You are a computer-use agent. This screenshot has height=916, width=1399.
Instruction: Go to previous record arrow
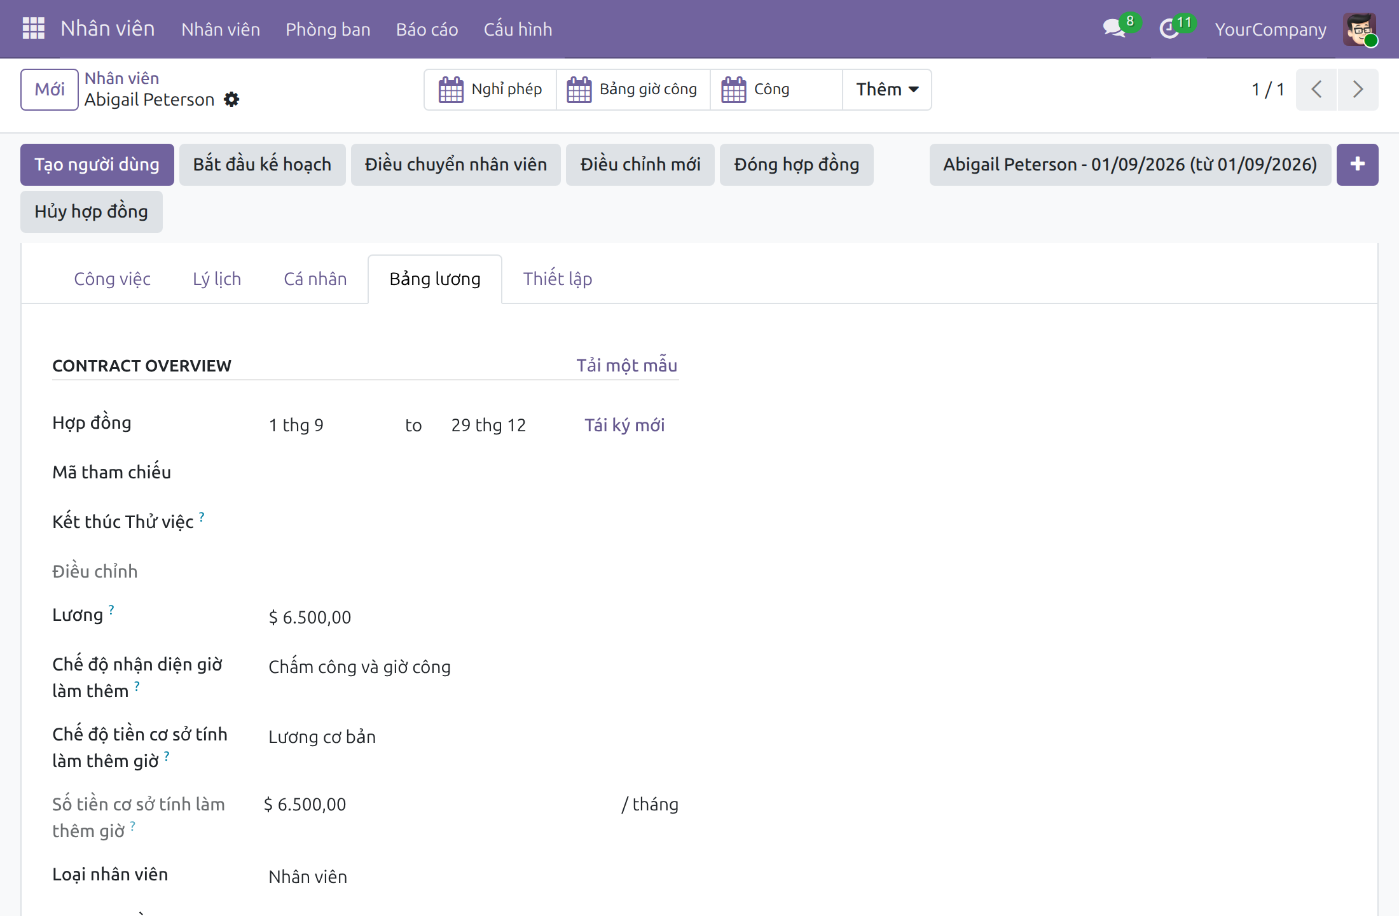click(1316, 90)
